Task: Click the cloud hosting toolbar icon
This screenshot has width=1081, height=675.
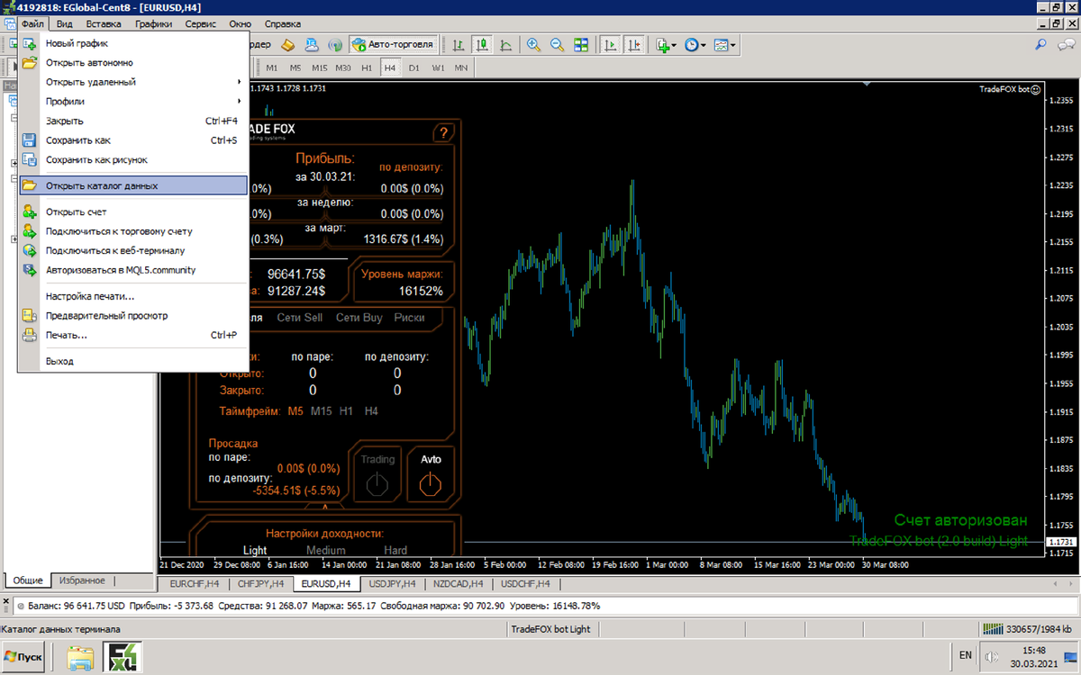Action: 312,44
